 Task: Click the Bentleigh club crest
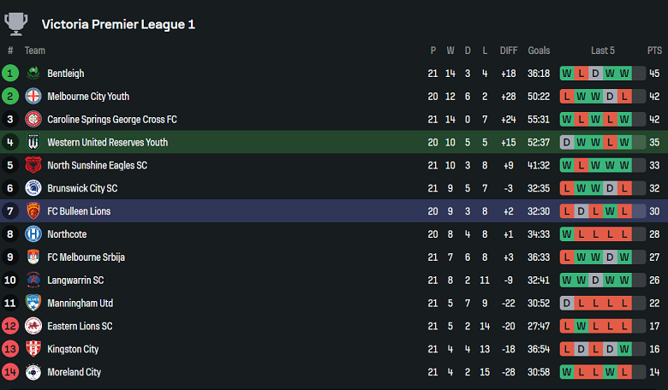click(33, 74)
